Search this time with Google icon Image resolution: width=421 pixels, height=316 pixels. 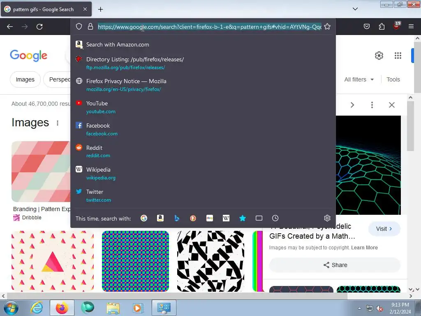[x=143, y=218]
